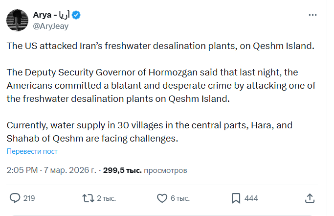
Task: Click the 6 тыс. likes count
Action: point(179,198)
